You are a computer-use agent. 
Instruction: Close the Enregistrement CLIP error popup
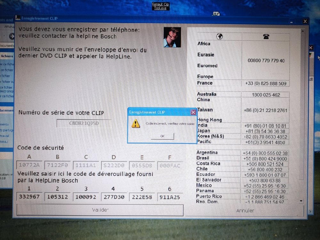pos(193,112)
